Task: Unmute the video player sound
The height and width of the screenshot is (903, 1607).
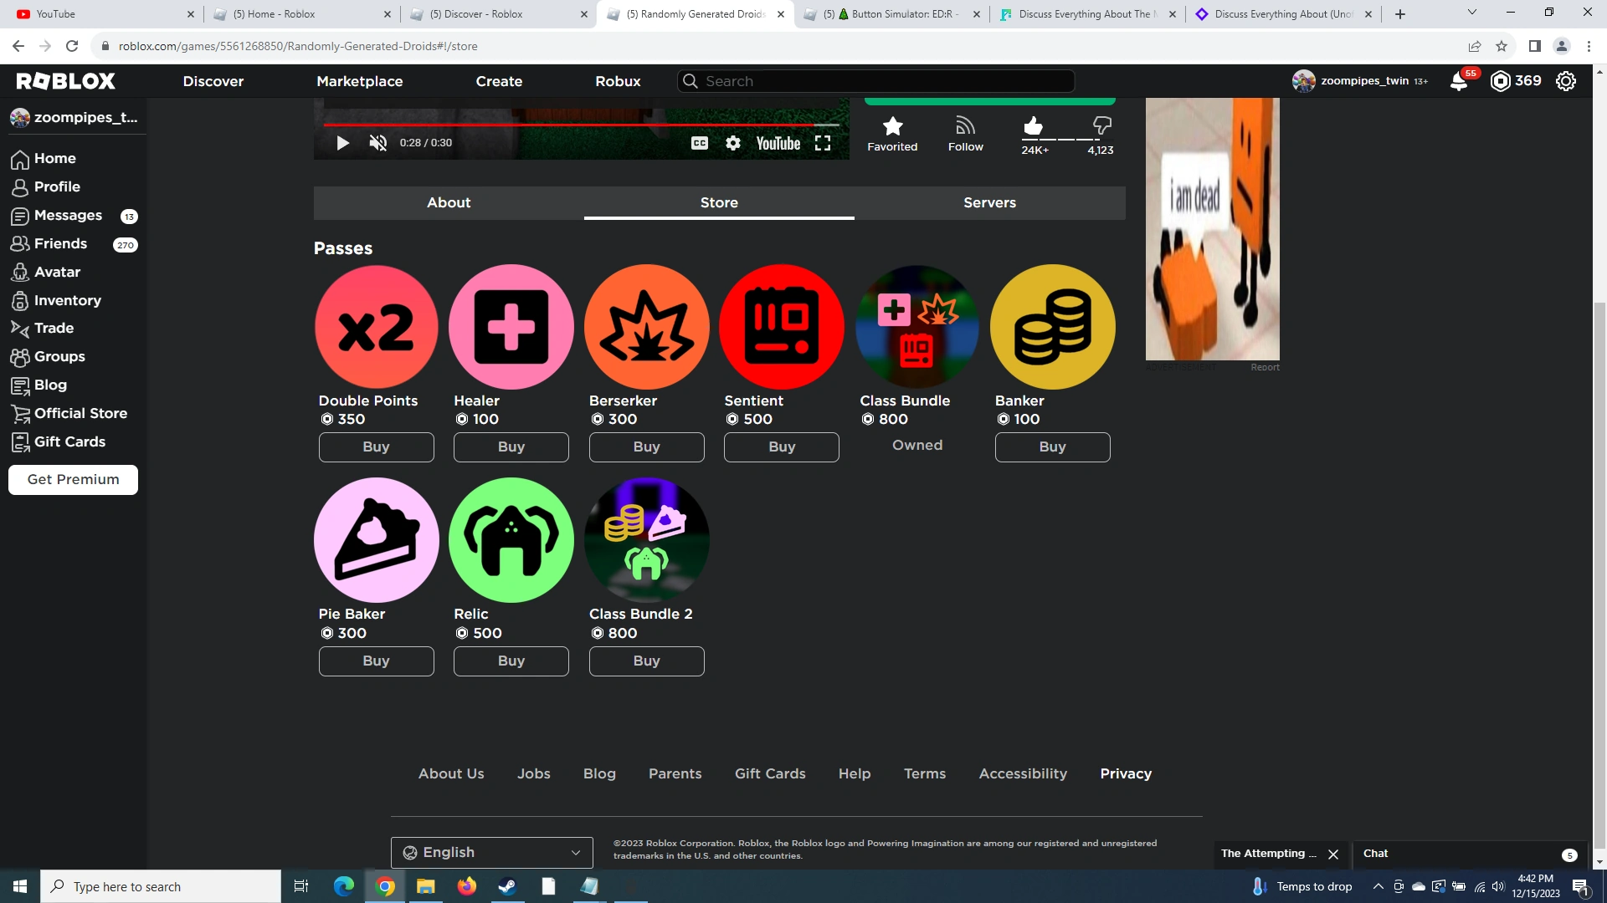Action: click(377, 143)
